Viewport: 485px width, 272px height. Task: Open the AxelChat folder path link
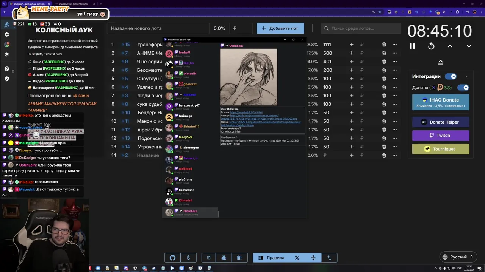pos(261,124)
